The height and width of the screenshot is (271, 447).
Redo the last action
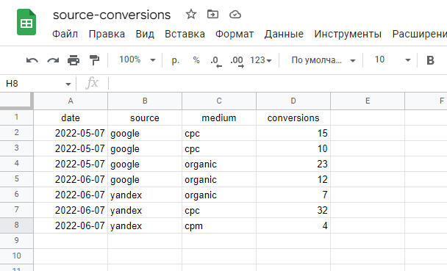53,60
